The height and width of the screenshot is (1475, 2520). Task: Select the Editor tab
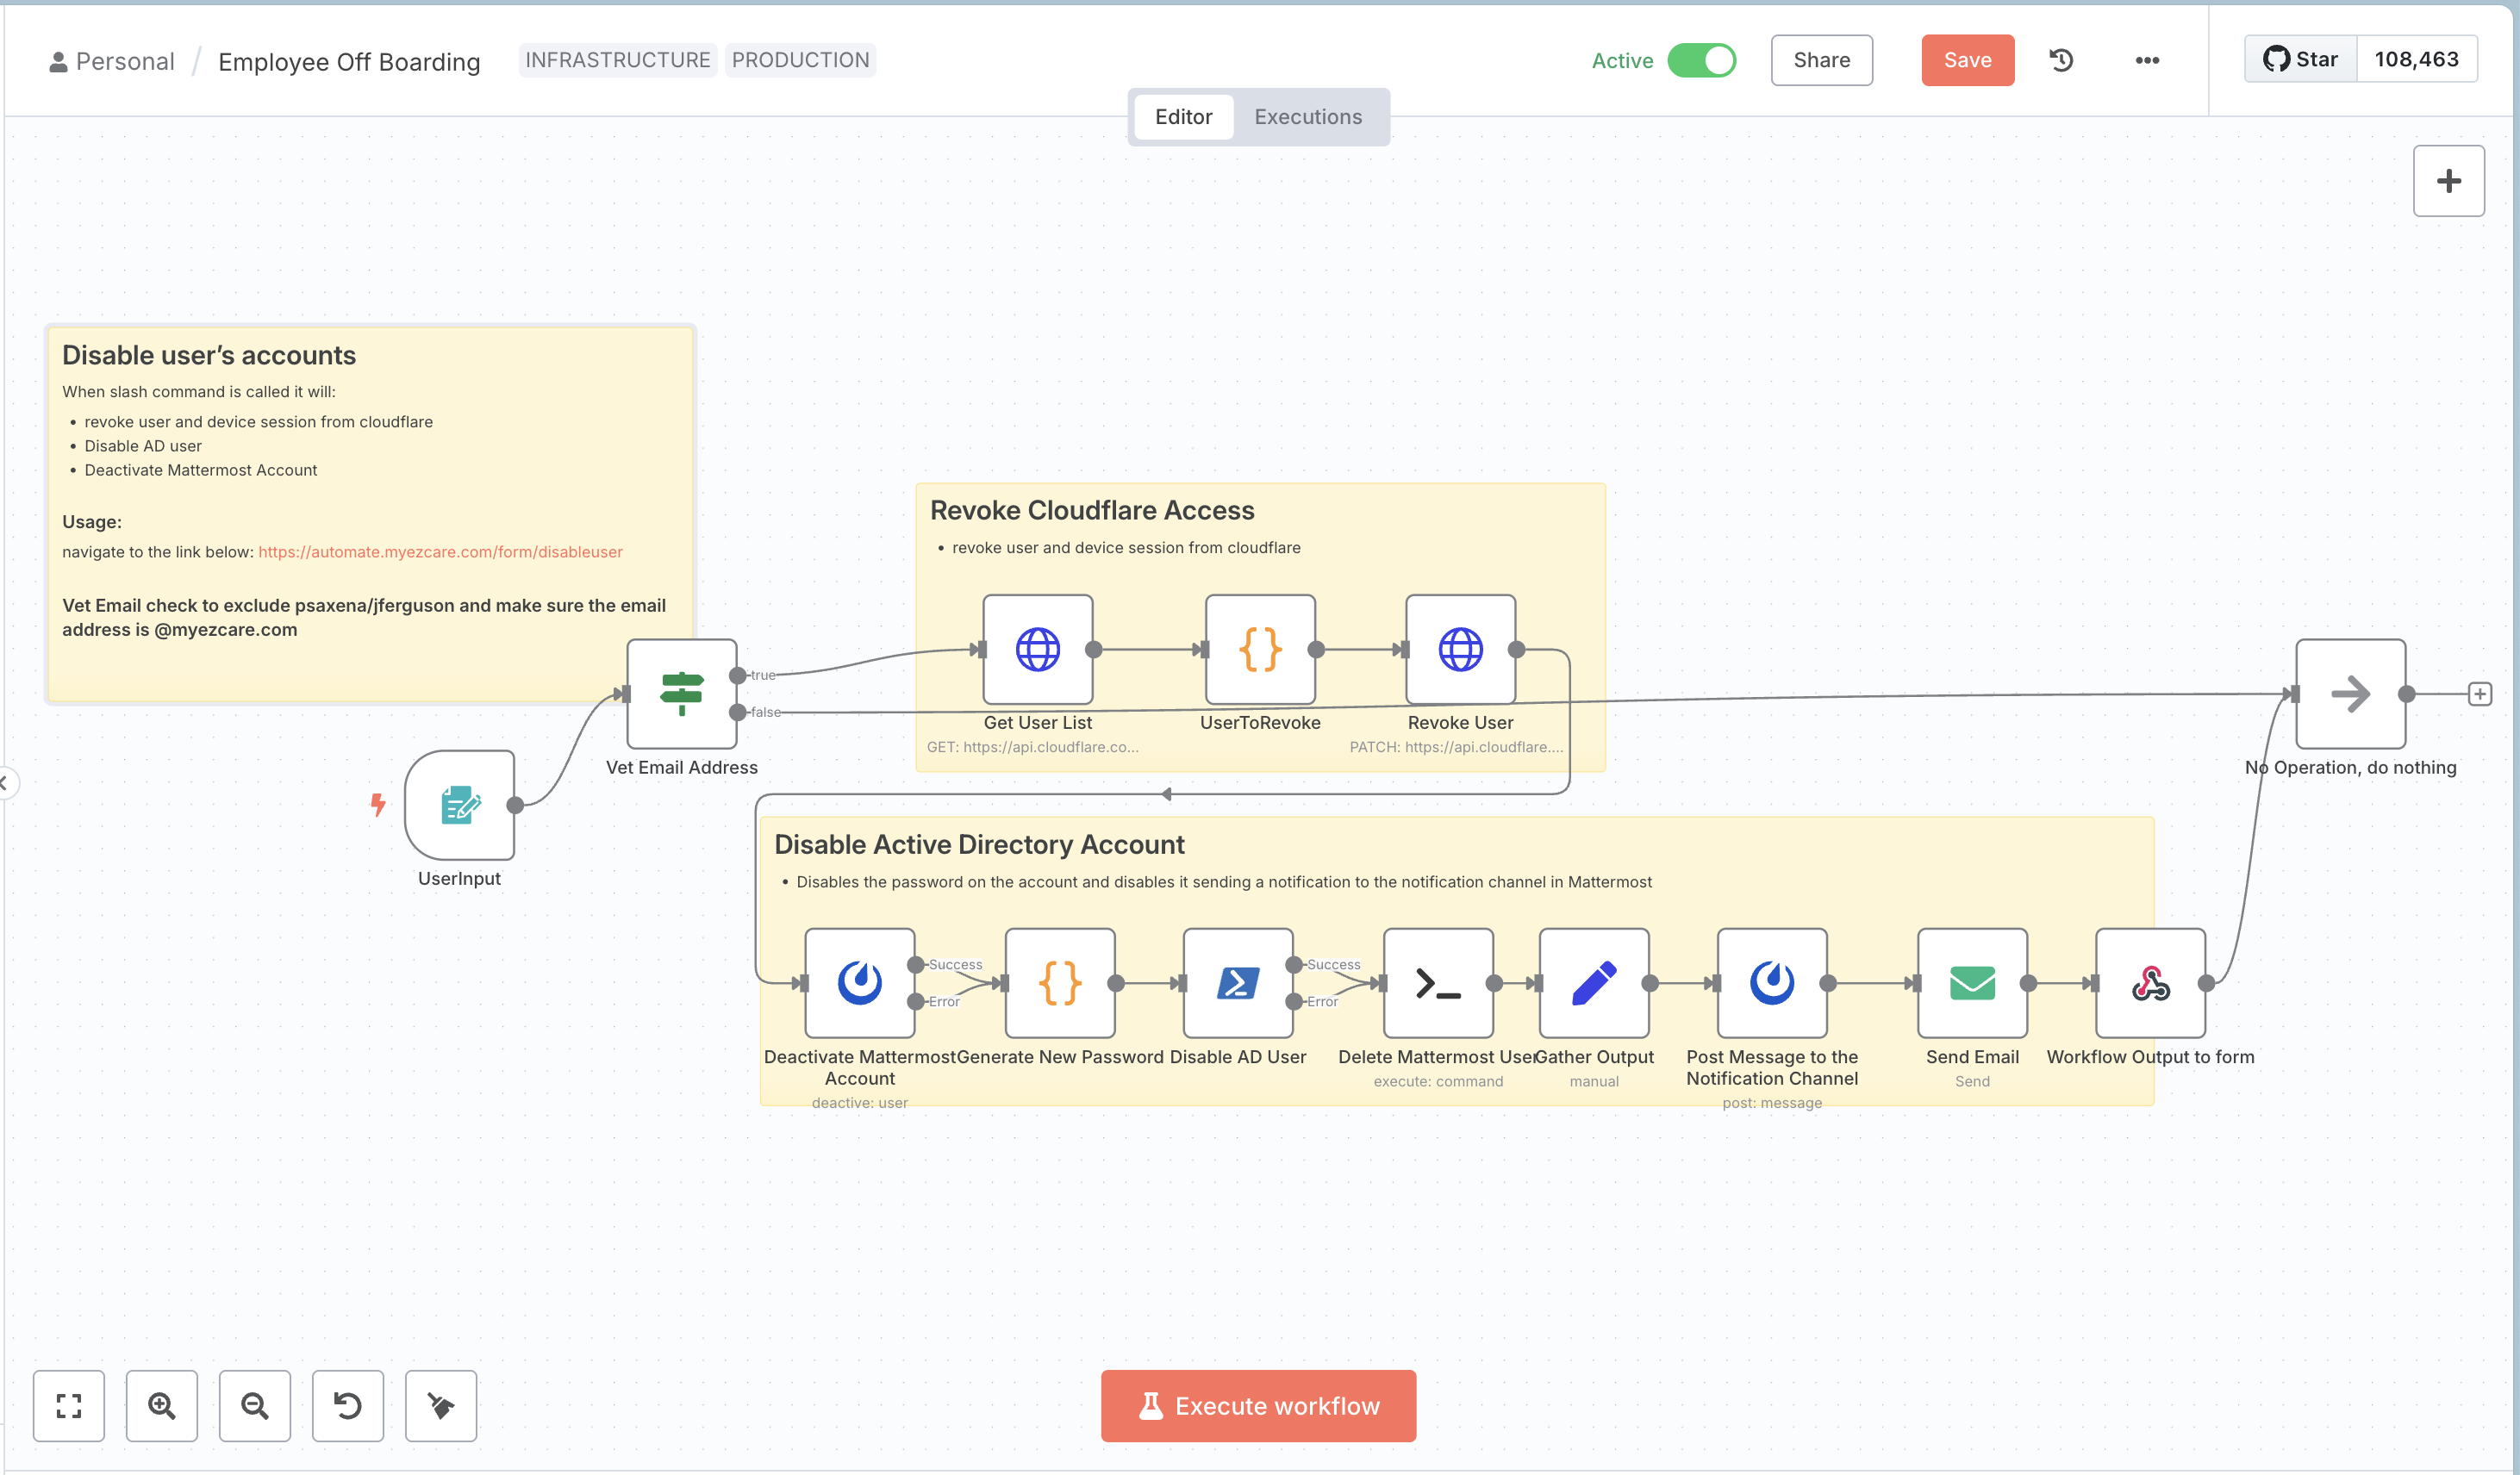point(1183,116)
